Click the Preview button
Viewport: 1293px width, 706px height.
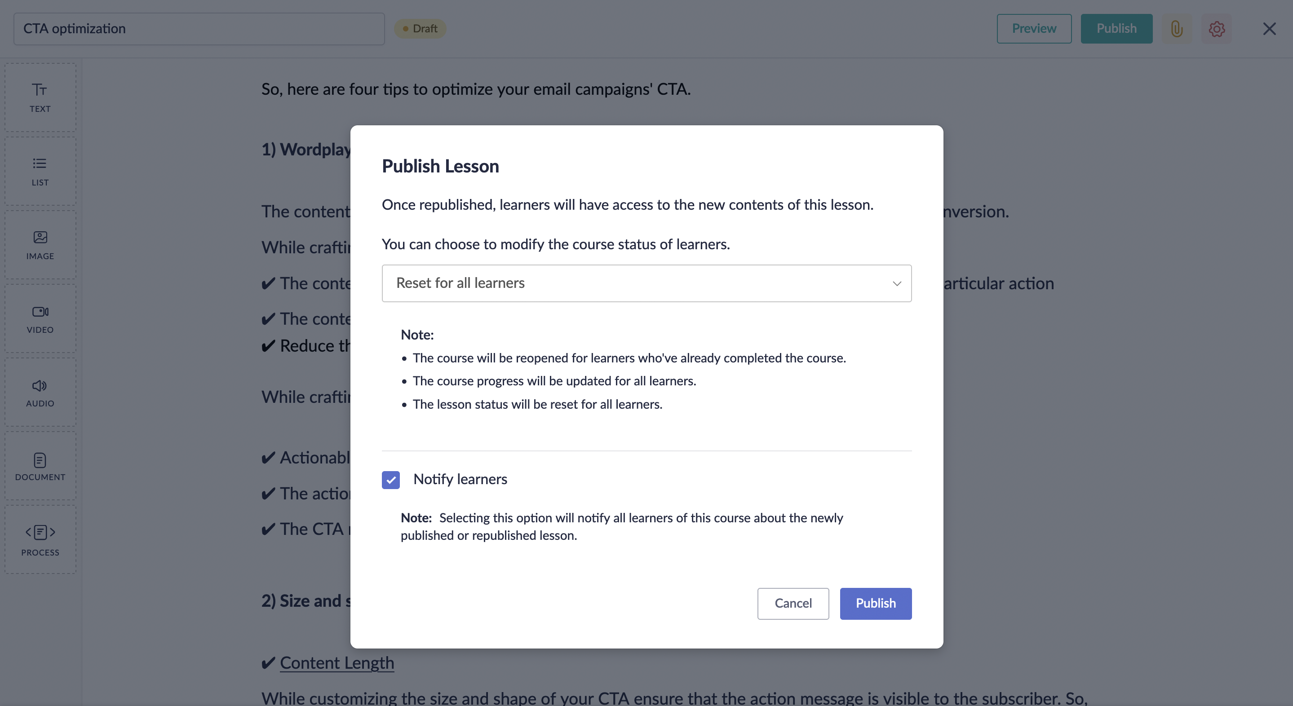pos(1033,29)
